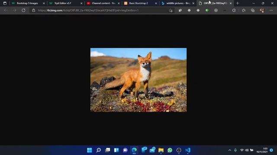Open Task View from taskbar
Screen dimensions: 277x155
pyautogui.click(x=107, y=150)
